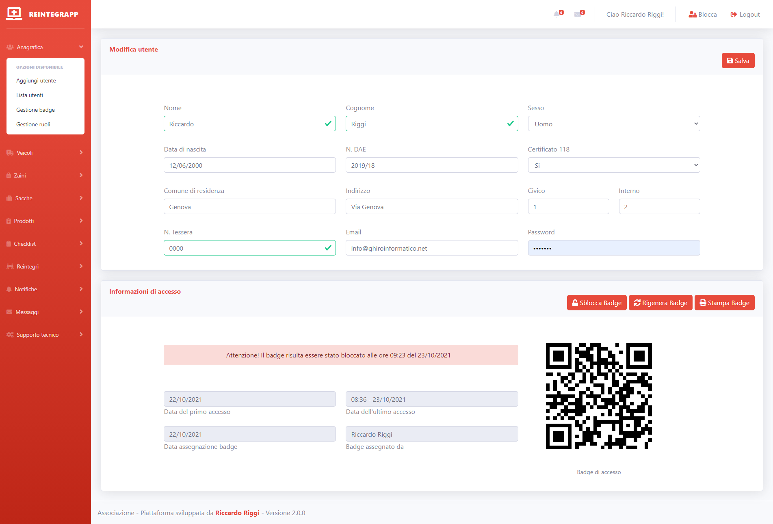Click the Zaini backpack icon

[9, 175]
